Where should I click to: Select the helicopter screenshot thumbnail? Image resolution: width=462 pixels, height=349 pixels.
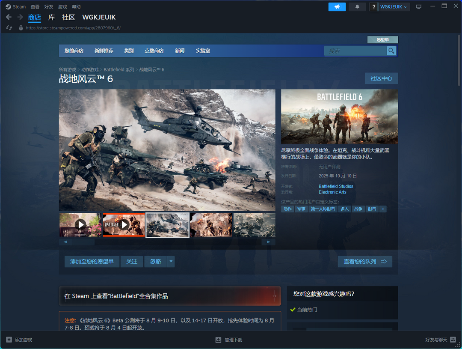coord(167,225)
